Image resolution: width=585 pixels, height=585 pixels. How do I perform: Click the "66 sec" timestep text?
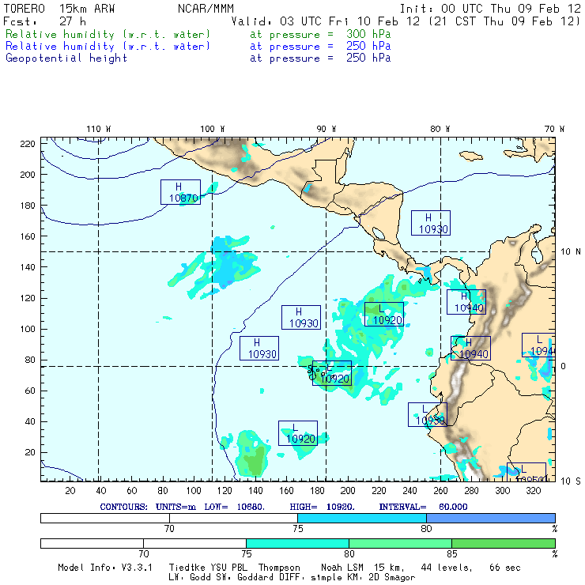click(505, 568)
